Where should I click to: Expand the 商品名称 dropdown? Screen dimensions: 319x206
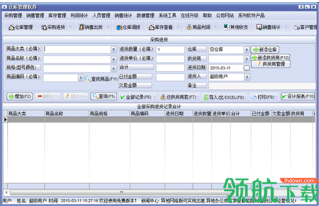click(x=113, y=59)
